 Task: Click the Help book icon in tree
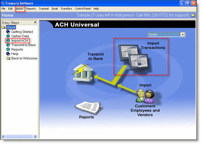coord(8,54)
